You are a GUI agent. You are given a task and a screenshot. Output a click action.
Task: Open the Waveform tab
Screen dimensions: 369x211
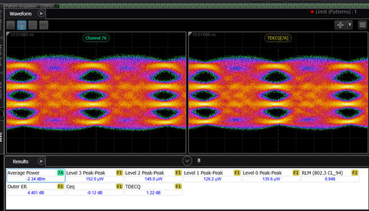point(21,14)
